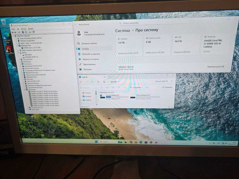Open Довідка menu in Device Manager

click(31, 29)
